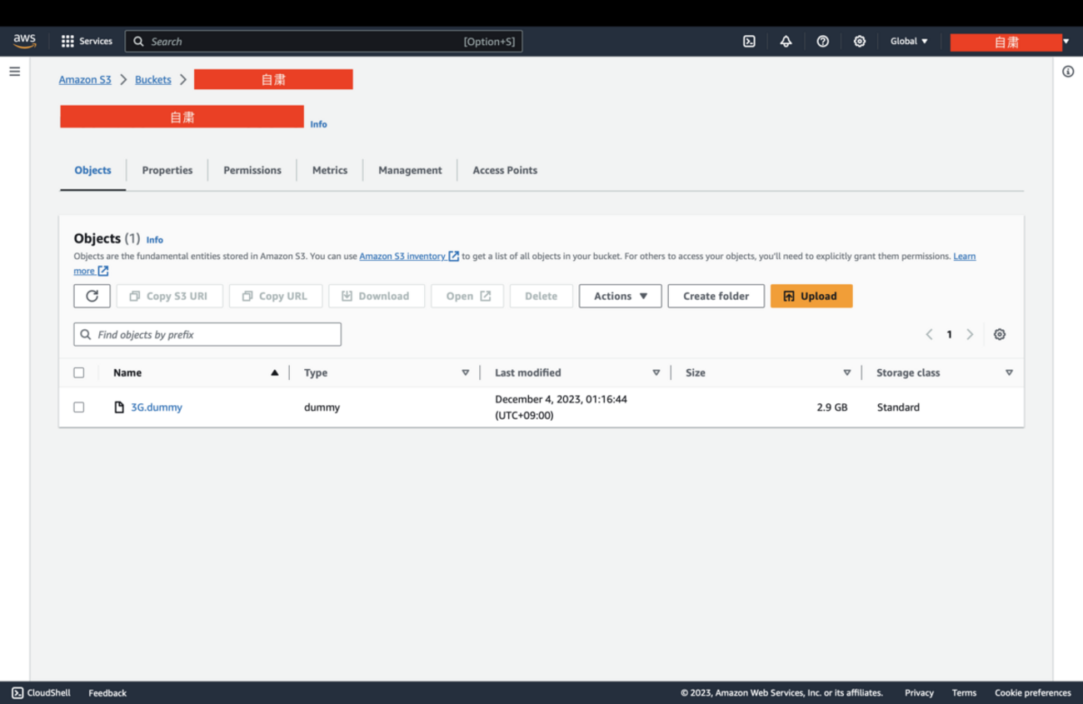
Task: Click the Create folder button
Action: [x=716, y=296]
